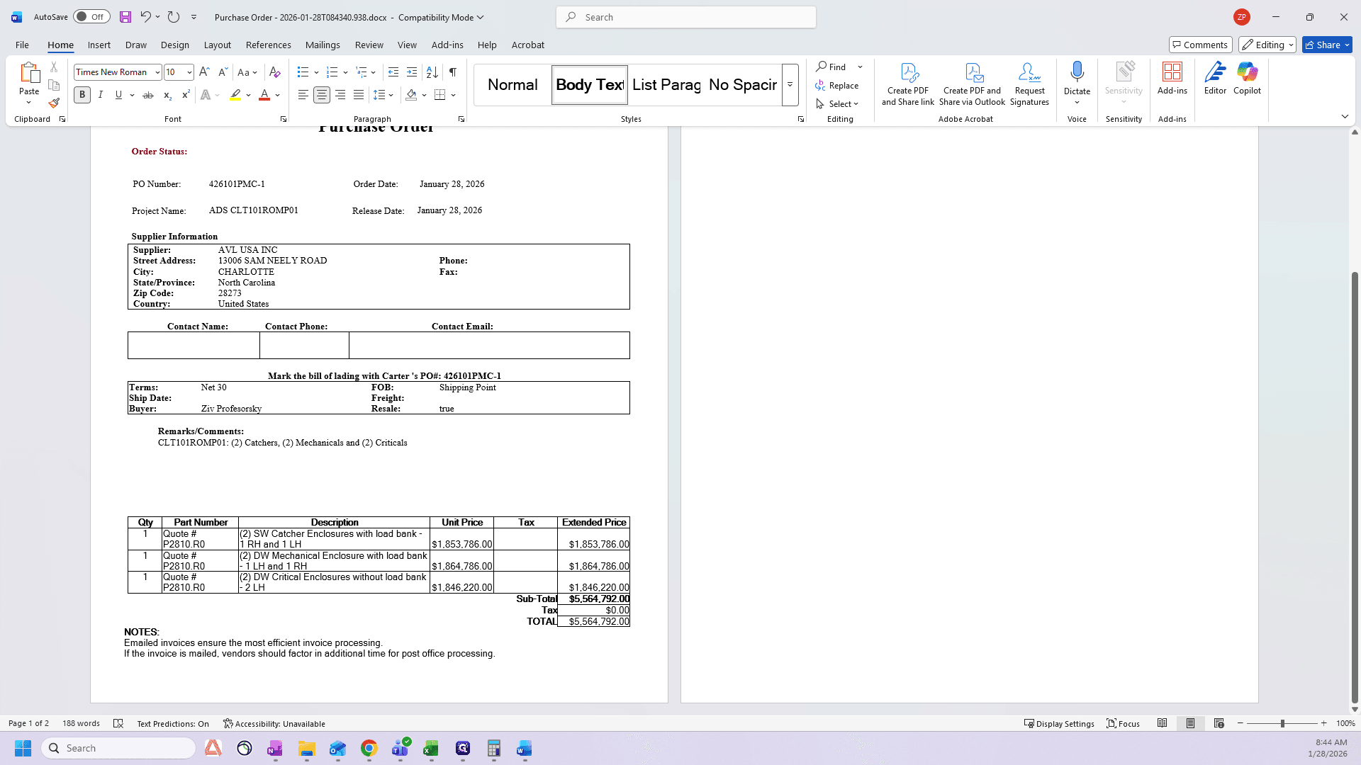Open the Dictate microphone tool
Viewport: 1361px width, 765px height.
coord(1077,78)
